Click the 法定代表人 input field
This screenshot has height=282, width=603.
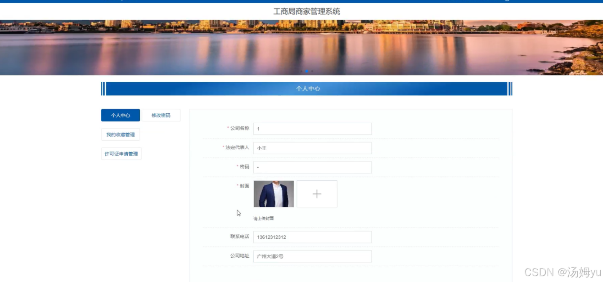(312, 148)
